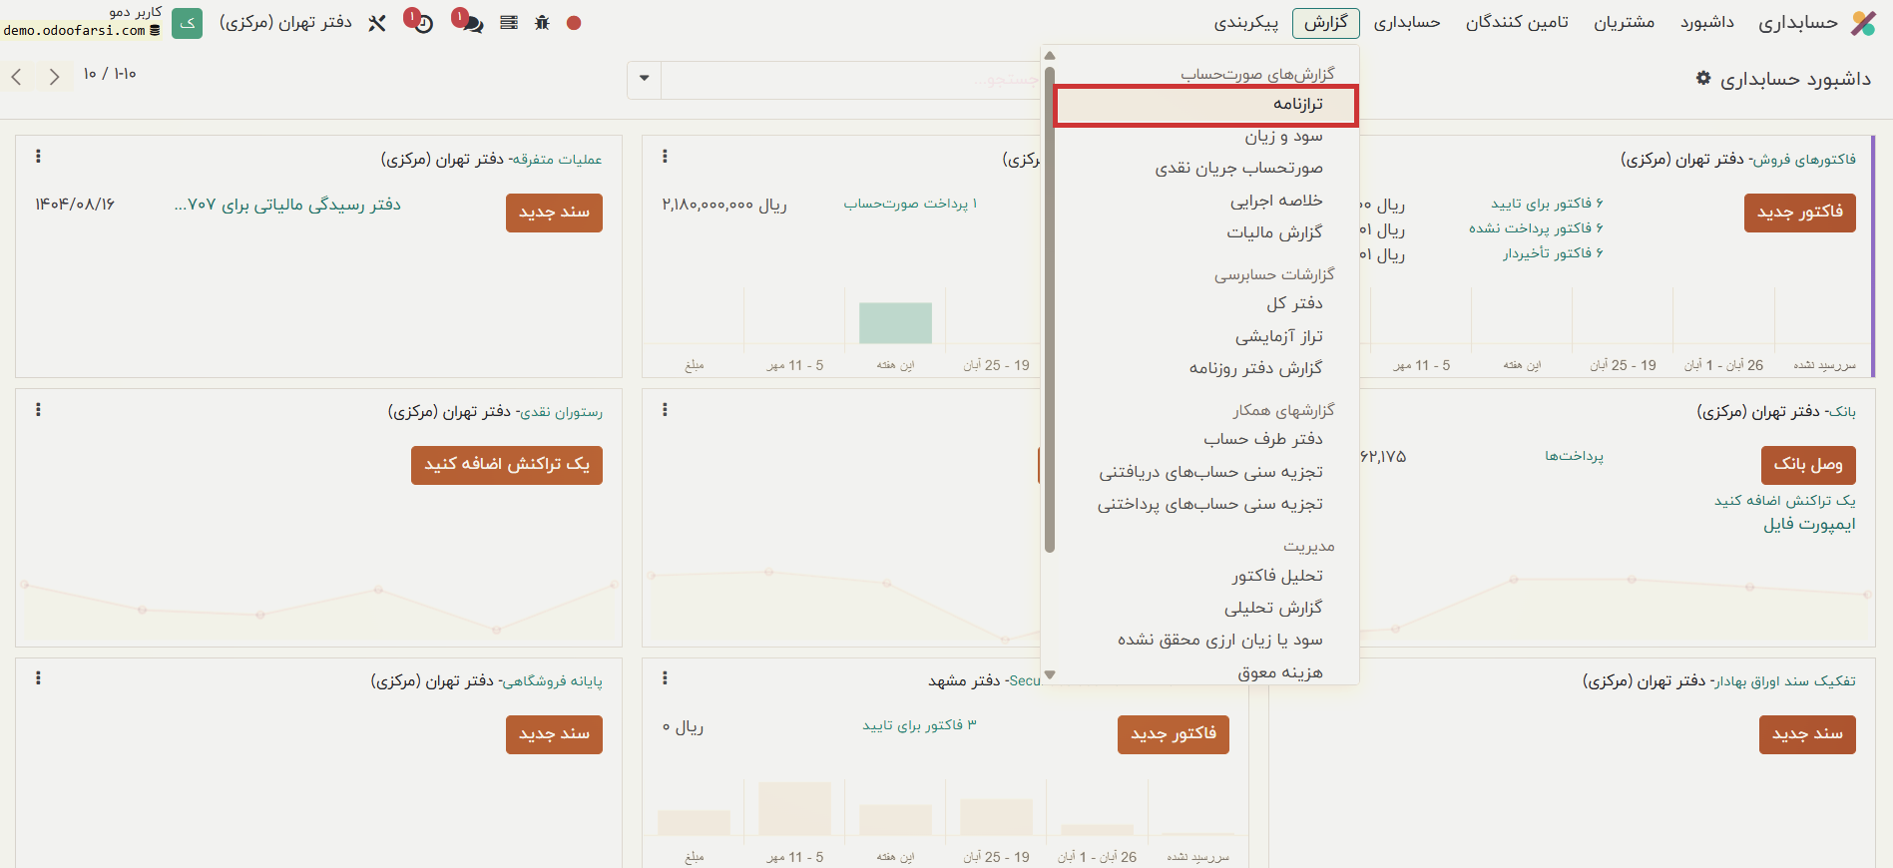Open the activities clock icon
The width and height of the screenshot is (1893, 868).
422,22
